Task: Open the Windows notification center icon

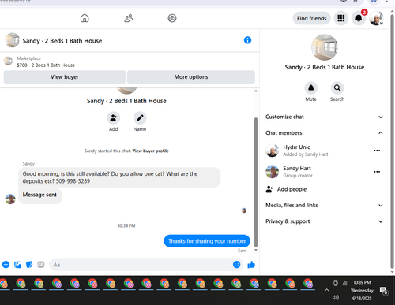Action: pyautogui.click(x=384, y=291)
